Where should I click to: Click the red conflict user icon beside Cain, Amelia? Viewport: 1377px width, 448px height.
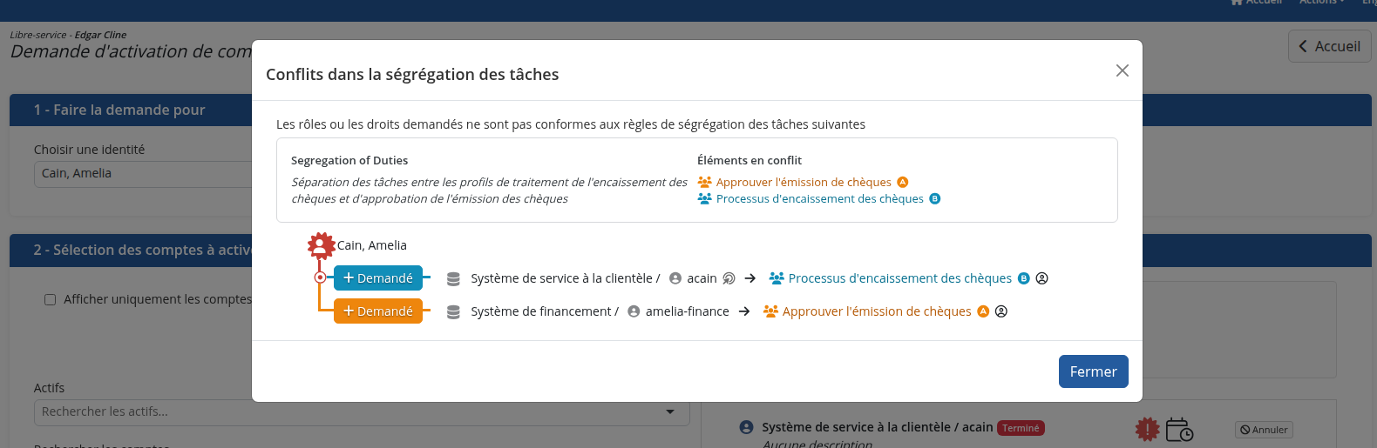[x=322, y=246]
